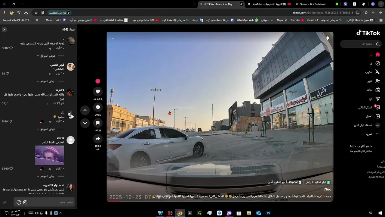Expand replies under the مخبره comment
The width and height of the screenshot is (385, 217).
tap(46, 129)
